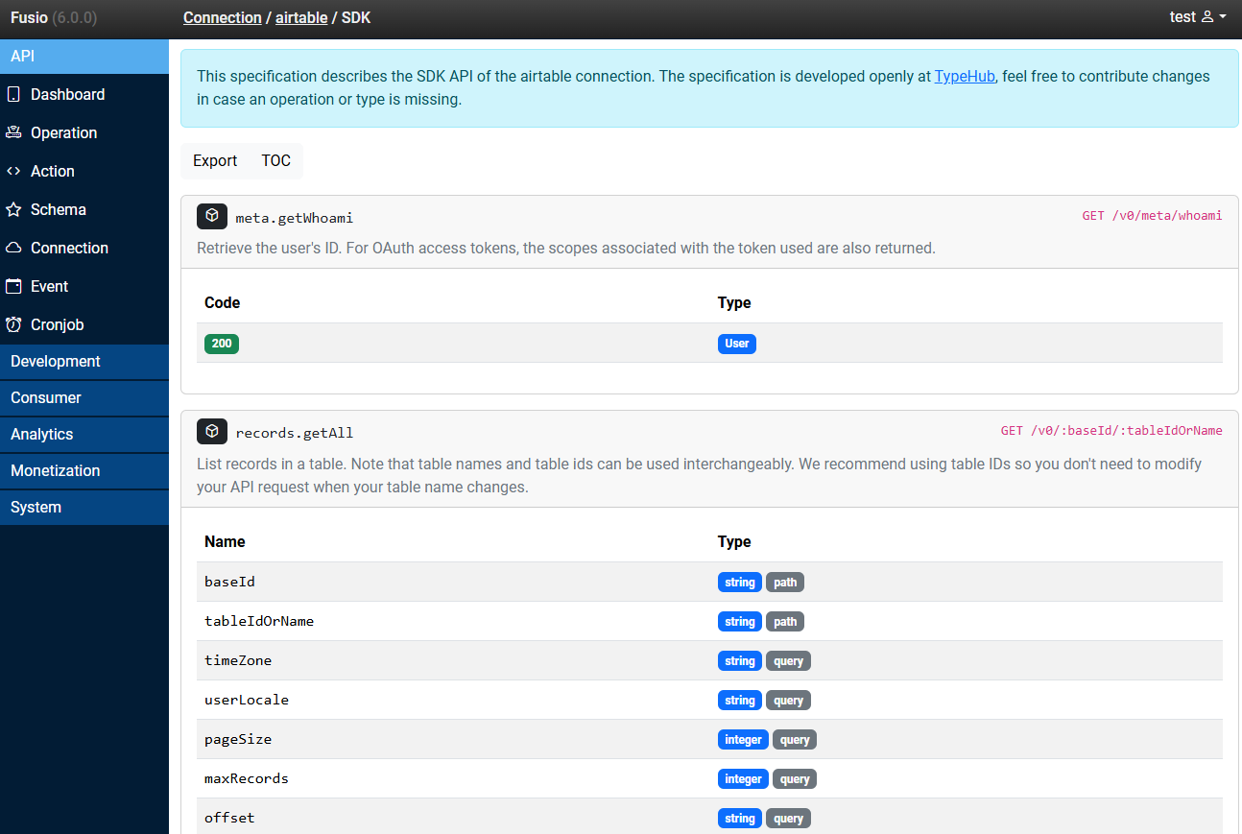Click the Connection cloud icon

tap(13, 248)
